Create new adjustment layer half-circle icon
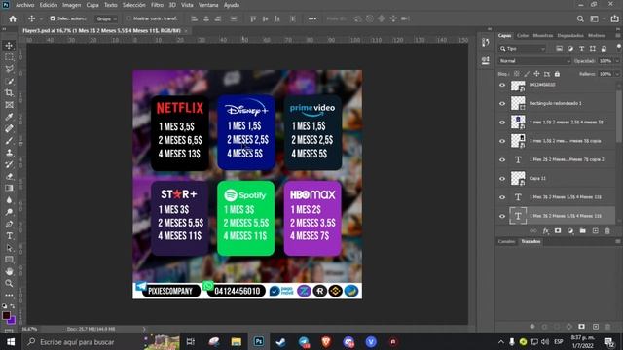This screenshot has width=623, height=350. (570, 231)
